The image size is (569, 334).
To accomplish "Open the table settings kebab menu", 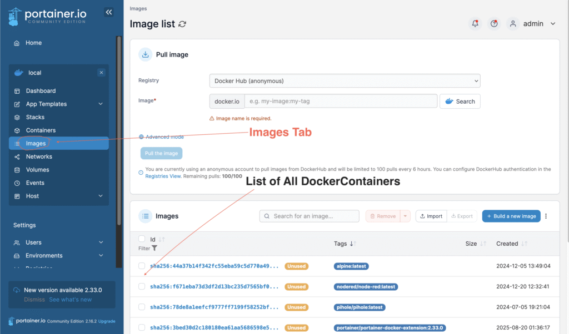I will point(546,216).
